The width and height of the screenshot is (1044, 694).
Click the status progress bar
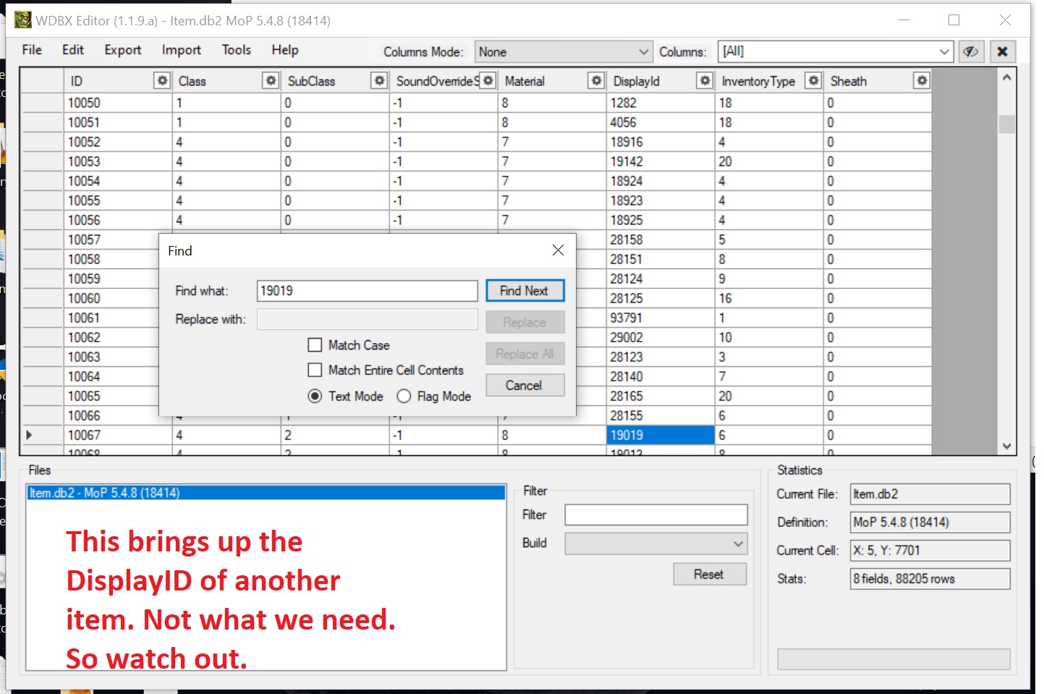(894, 659)
